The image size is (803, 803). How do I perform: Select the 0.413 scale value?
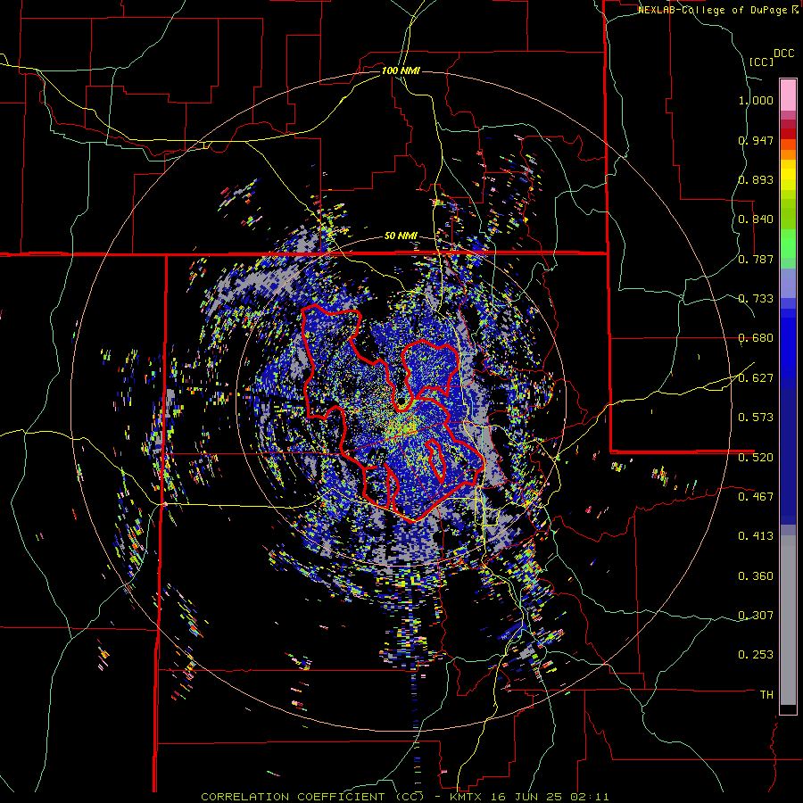point(756,536)
